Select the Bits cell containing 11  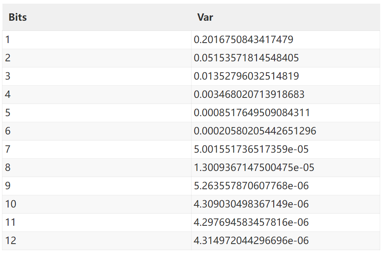[x=11, y=223]
